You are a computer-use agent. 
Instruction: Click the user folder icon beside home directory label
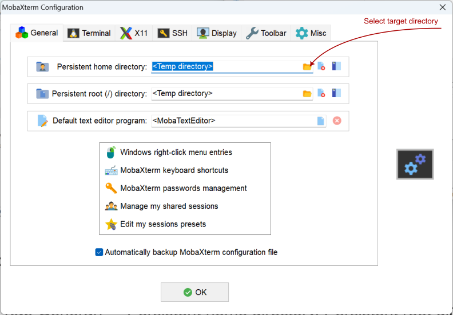pyautogui.click(x=42, y=67)
